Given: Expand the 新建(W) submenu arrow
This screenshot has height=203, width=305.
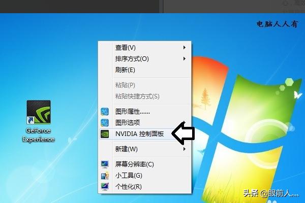Looking at the screenshot, I should [184, 149].
